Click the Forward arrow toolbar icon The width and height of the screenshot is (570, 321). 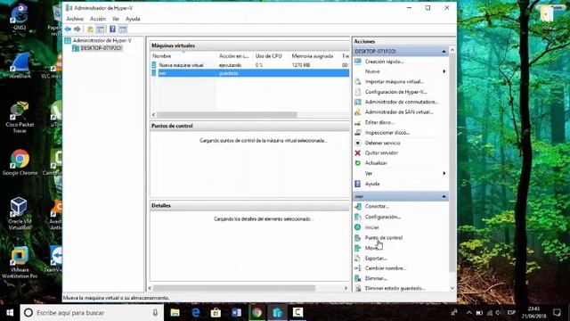77,29
